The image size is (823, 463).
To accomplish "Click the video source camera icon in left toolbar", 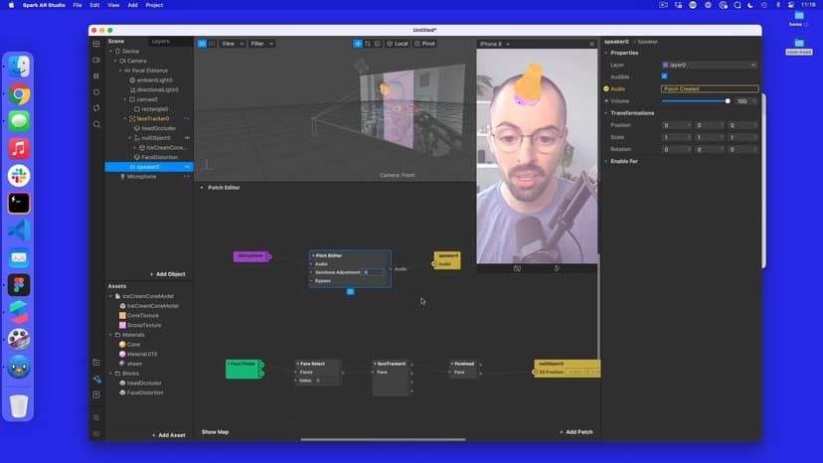I will pos(96,60).
